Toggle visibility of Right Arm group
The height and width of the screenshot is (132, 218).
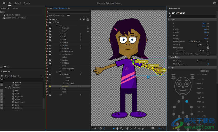click(47, 74)
